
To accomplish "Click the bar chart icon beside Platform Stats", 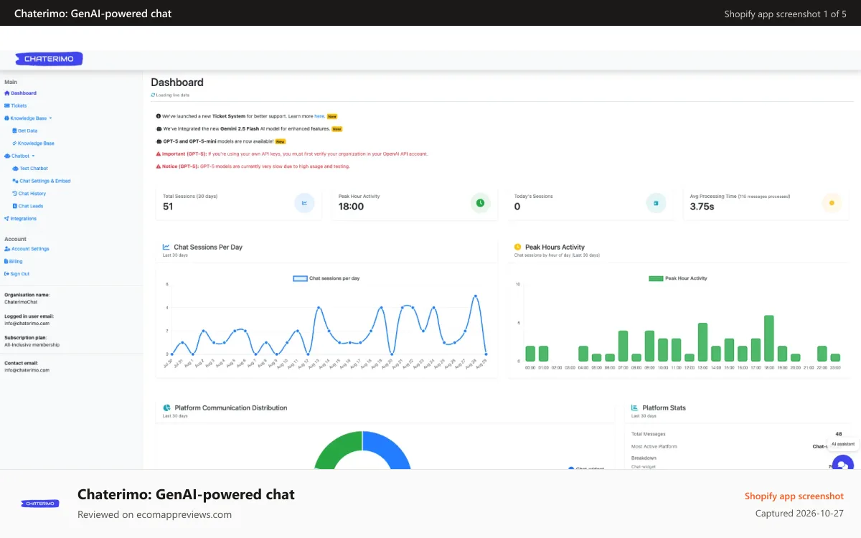I will point(635,407).
